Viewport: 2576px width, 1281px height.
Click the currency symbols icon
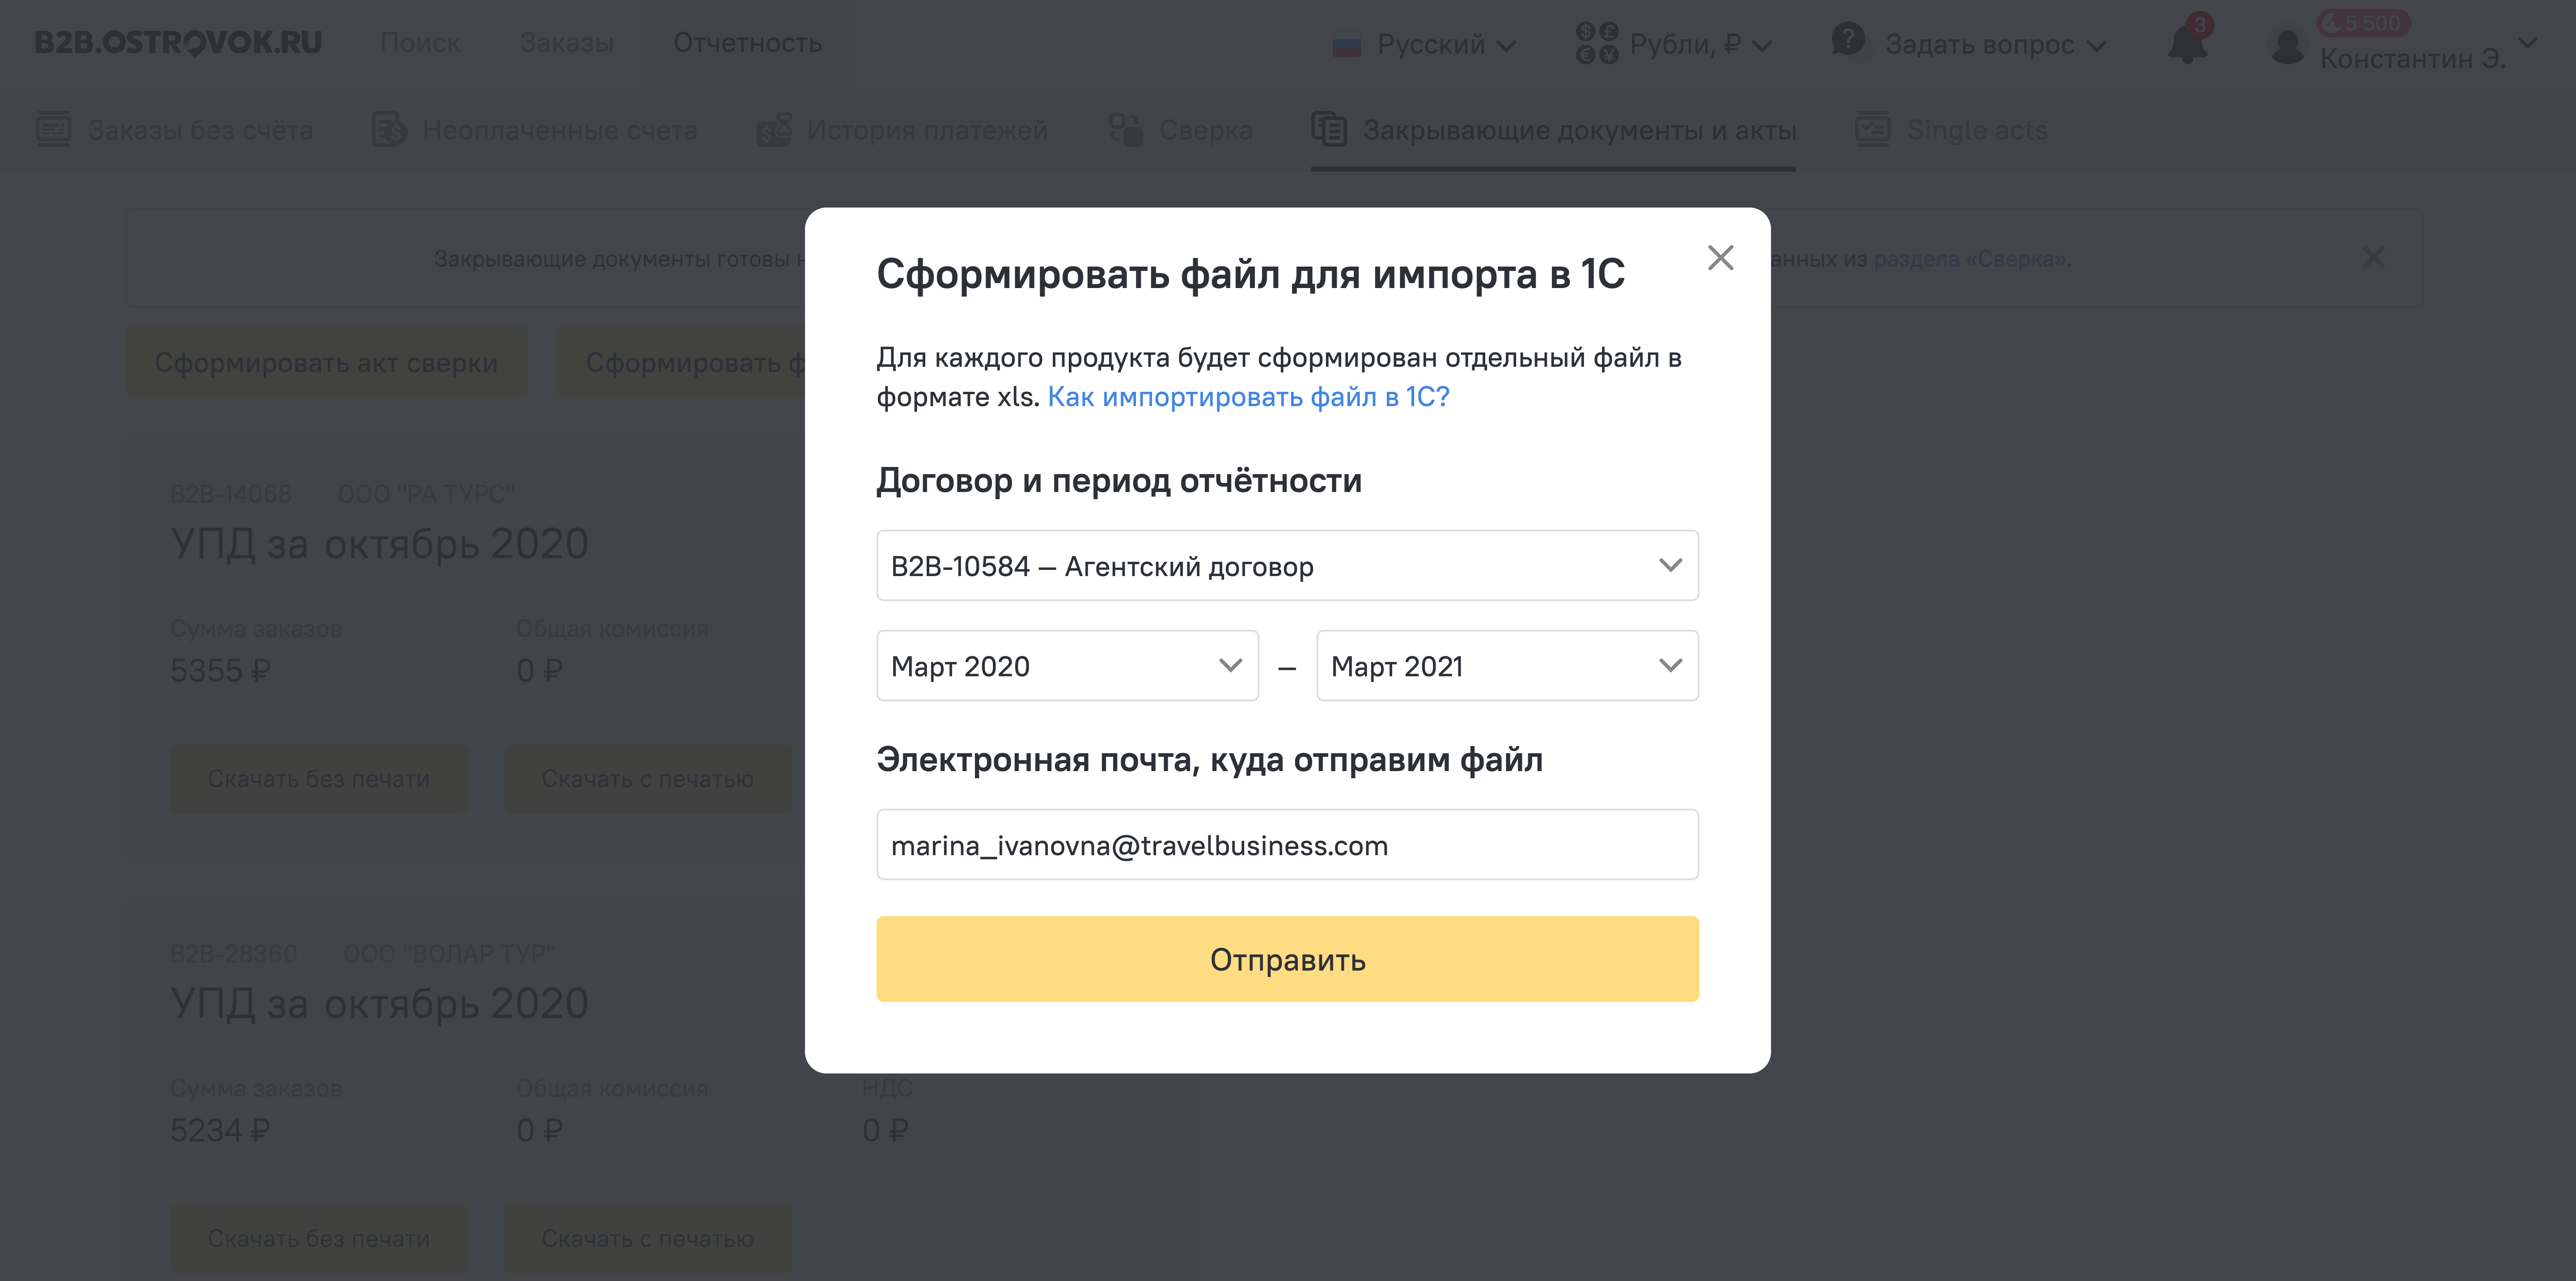pyautogui.click(x=1597, y=44)
